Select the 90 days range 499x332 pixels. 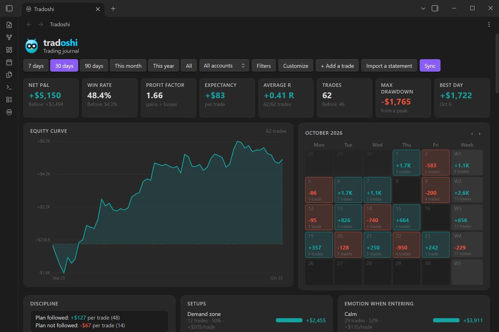point(94,66)
